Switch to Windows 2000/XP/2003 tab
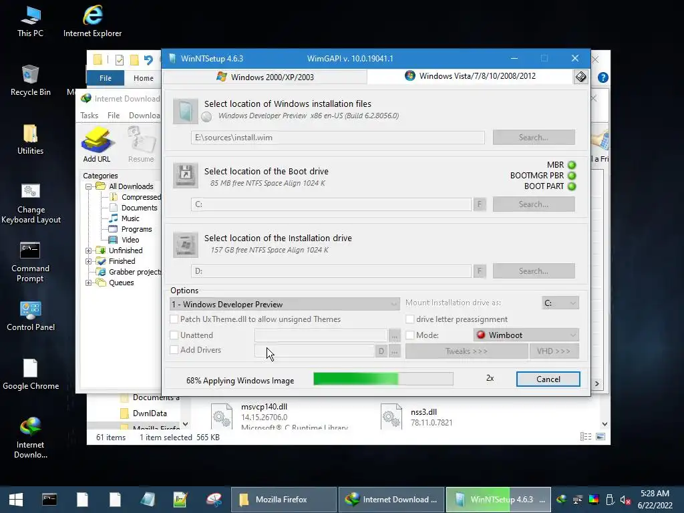This screenshot has height=513, width=684. (x=265, y=77)
